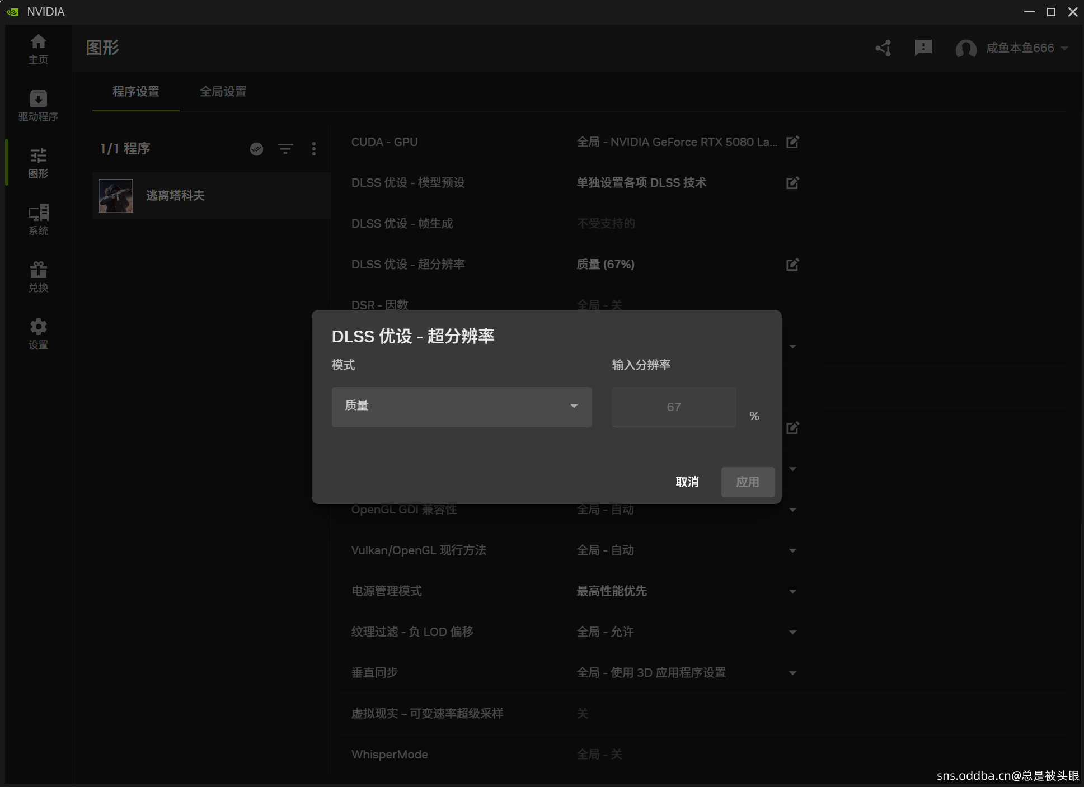Screen dimensions: 1084x787
Task: Click the 逃离塔科夫 program name
Action: [175, 196]
